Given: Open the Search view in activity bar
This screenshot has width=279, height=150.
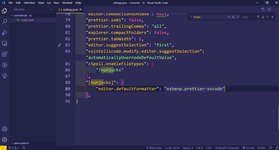Looking at the screenshot, I should (x=5, y=22).
